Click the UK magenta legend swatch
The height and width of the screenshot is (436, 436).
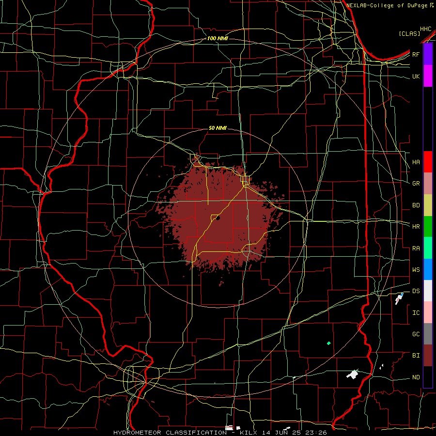click(428, 76)
